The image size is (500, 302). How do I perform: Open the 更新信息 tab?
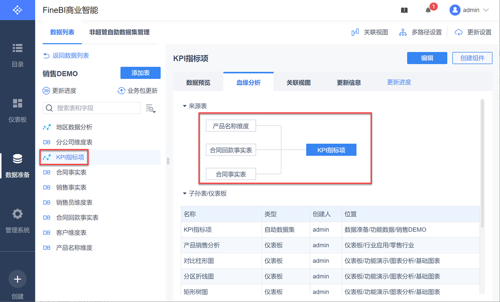(349, 82)
